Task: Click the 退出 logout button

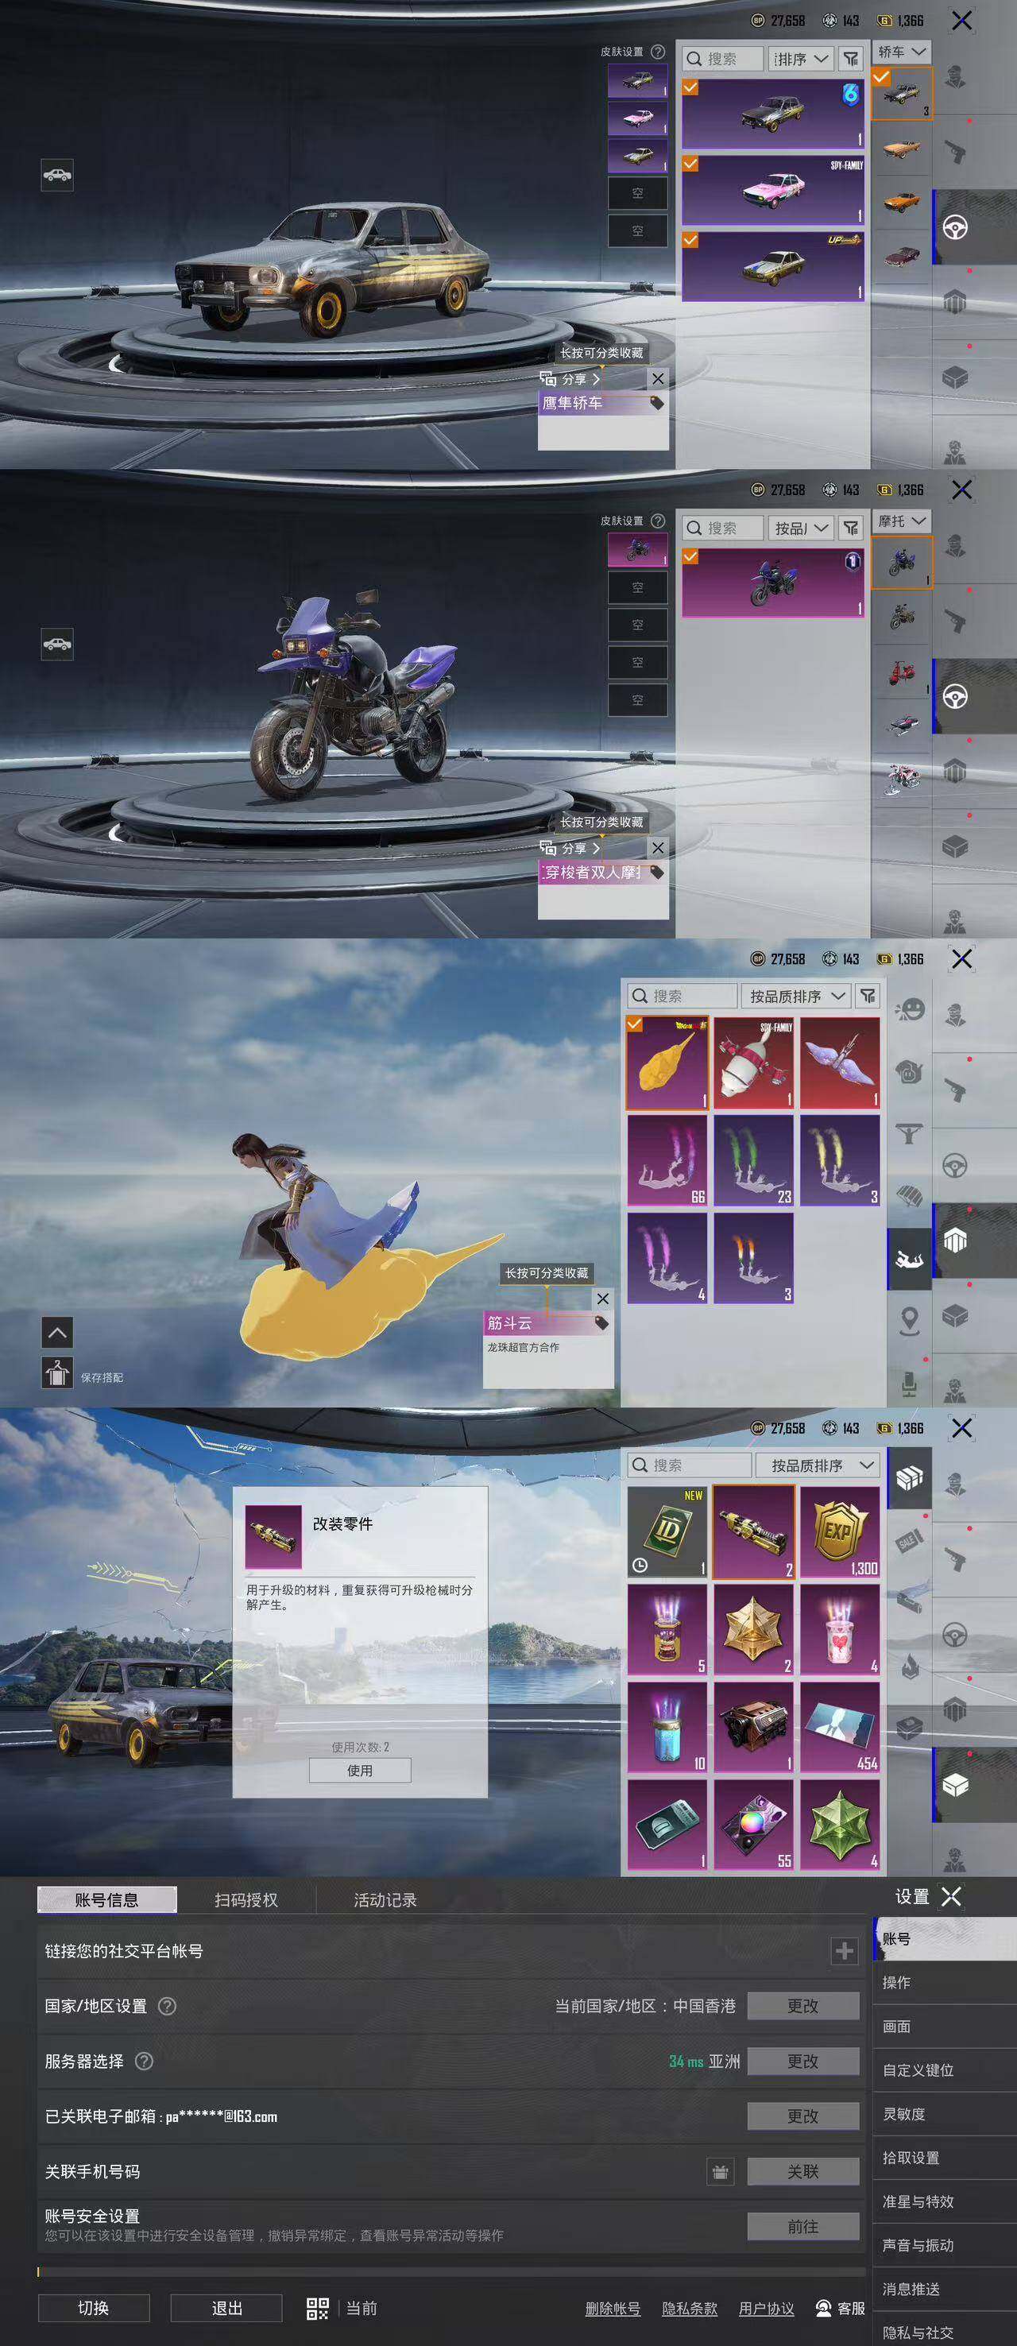Action: (x=226, y=2308)
